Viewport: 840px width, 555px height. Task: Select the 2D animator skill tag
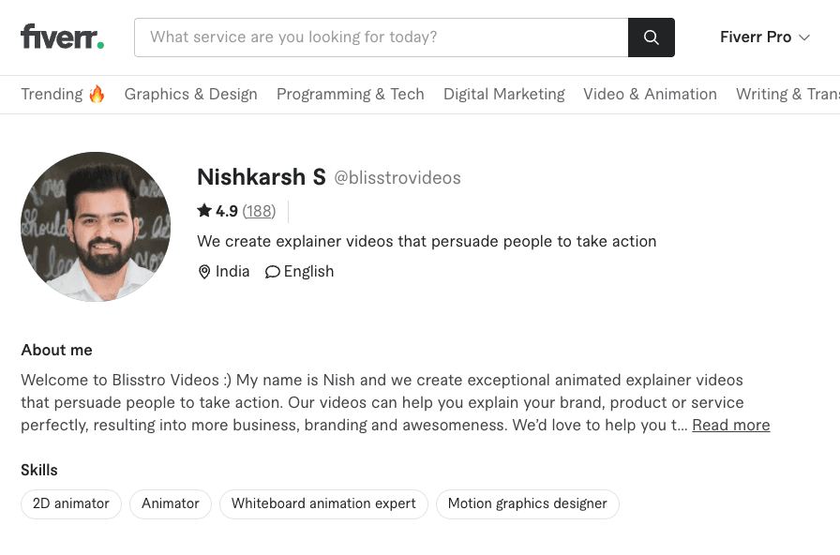[x=70, y=504]
